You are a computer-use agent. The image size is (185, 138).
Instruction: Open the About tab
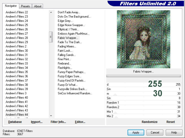(x=38, y=6)
